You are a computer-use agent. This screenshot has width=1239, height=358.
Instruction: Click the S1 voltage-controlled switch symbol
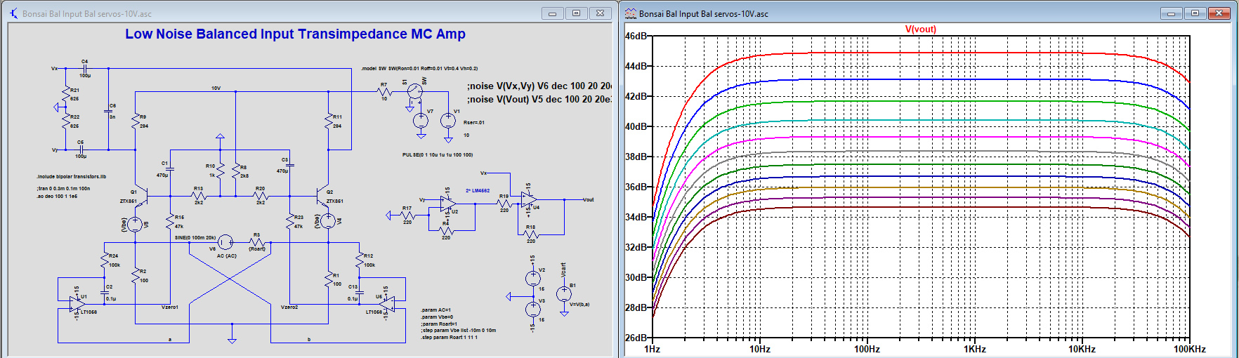415,91
